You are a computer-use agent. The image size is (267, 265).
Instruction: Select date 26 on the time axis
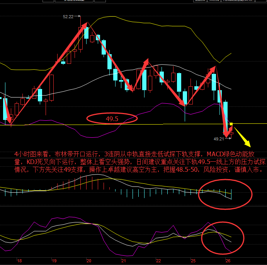pyautogui.click(x=228, y=261)
